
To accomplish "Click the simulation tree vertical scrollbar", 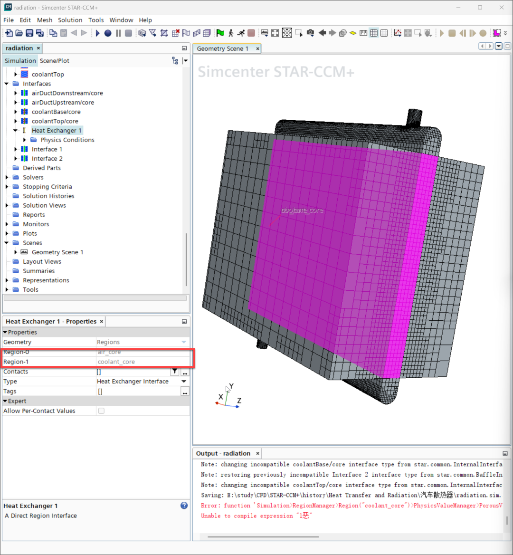I will [x=186, y=259].
